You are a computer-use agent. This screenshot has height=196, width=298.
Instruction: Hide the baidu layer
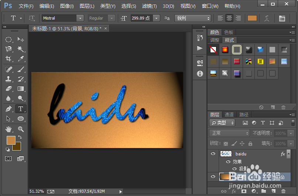213,154
